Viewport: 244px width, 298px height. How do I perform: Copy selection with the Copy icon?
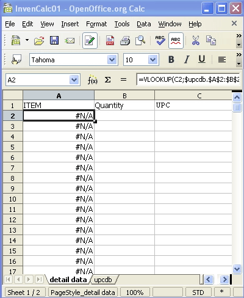coord(211,40)
